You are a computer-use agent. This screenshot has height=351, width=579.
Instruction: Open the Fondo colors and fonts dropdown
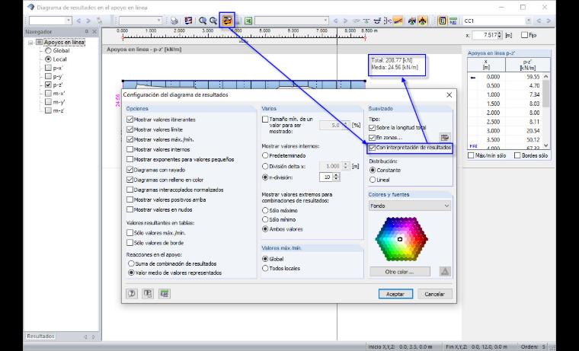[410, 206]
